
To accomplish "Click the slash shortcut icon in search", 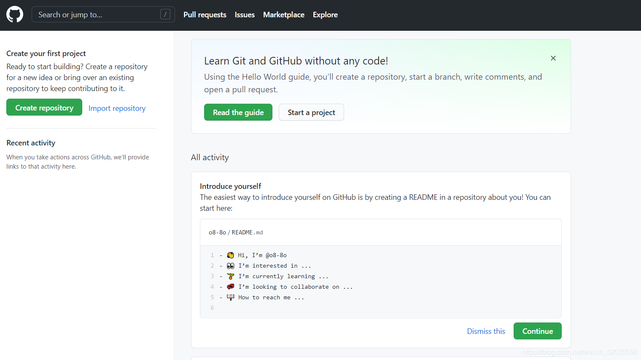I will point(165,14).
